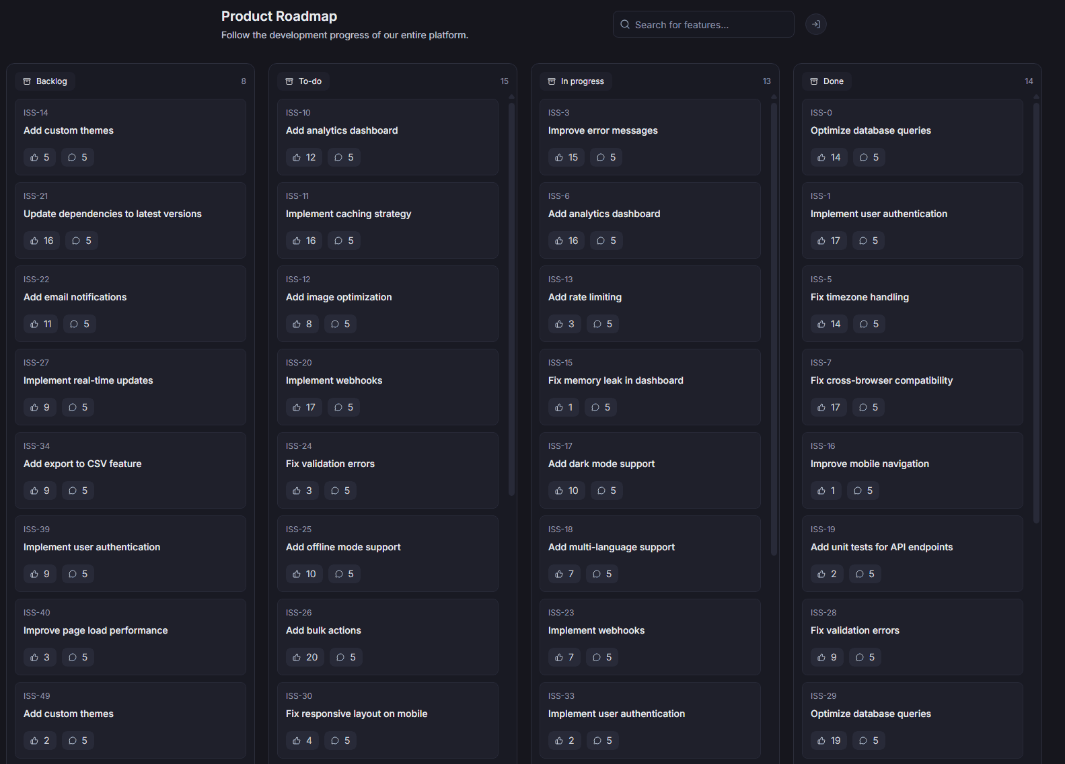The width and height of the screenshot is (1065, 764).
Task: Open card Improve page load performance
Action: (131, 637)
